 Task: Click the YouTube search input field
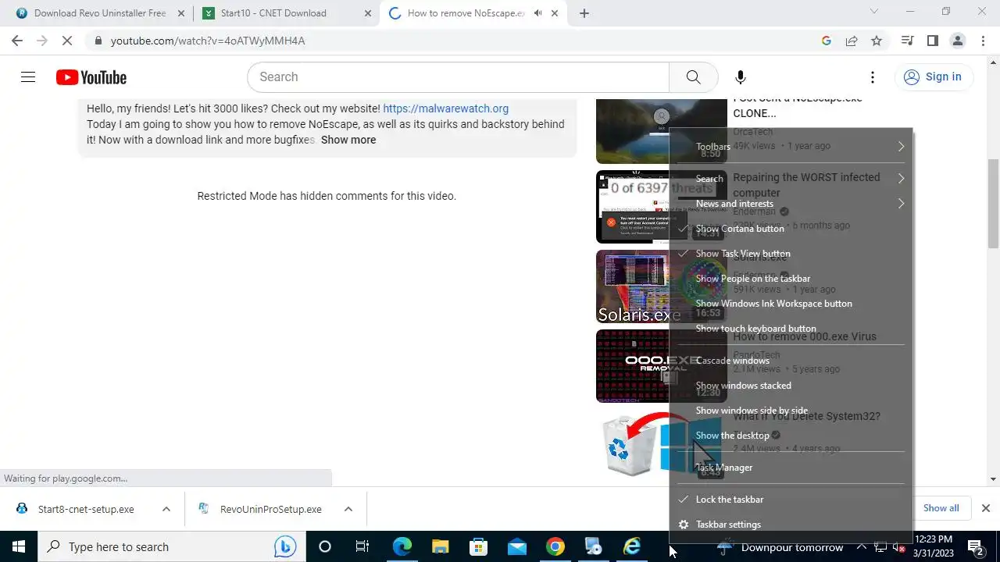[x=458, y=76]
